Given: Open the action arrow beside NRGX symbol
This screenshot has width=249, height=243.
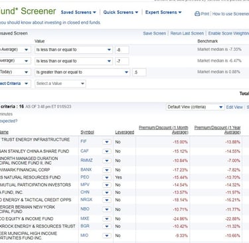Looking at the screenshot, I should tap(107, 200).
